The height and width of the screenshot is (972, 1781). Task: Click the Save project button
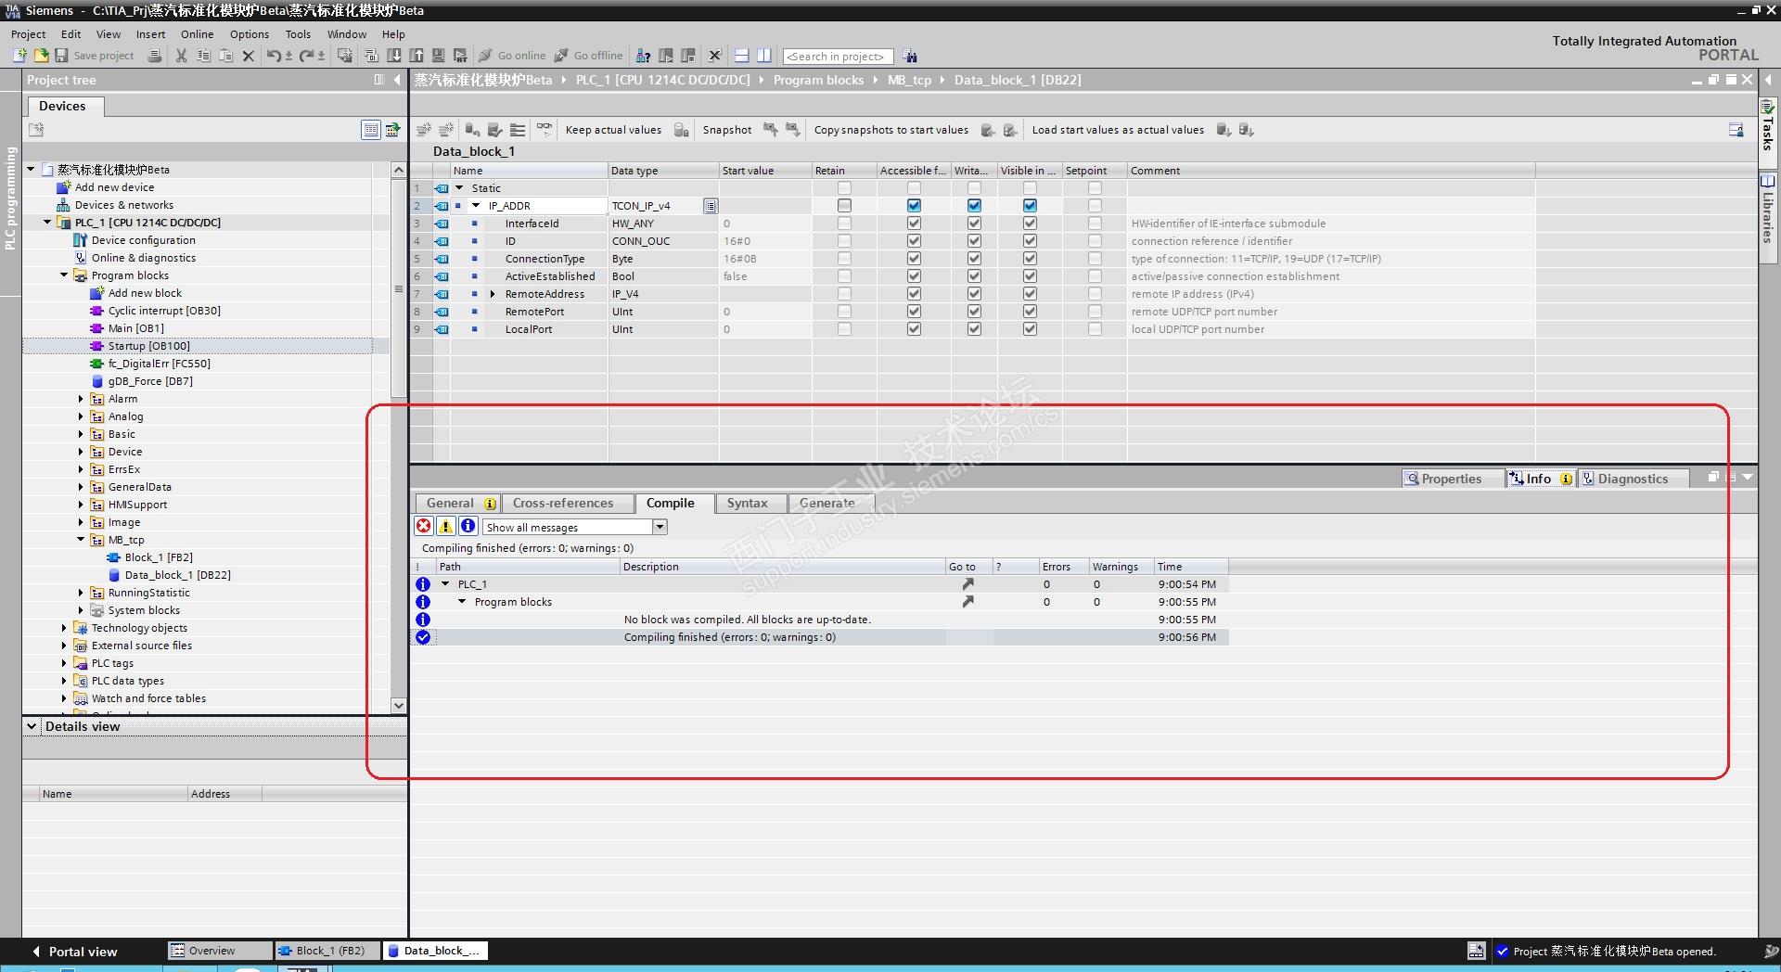point(95,56)
